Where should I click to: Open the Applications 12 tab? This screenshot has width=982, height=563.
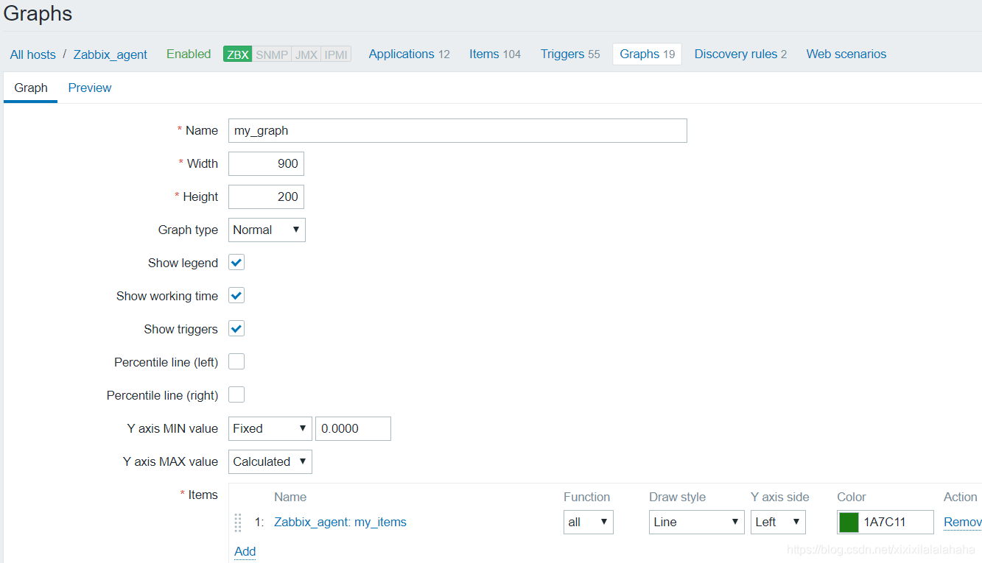[409, 54]
